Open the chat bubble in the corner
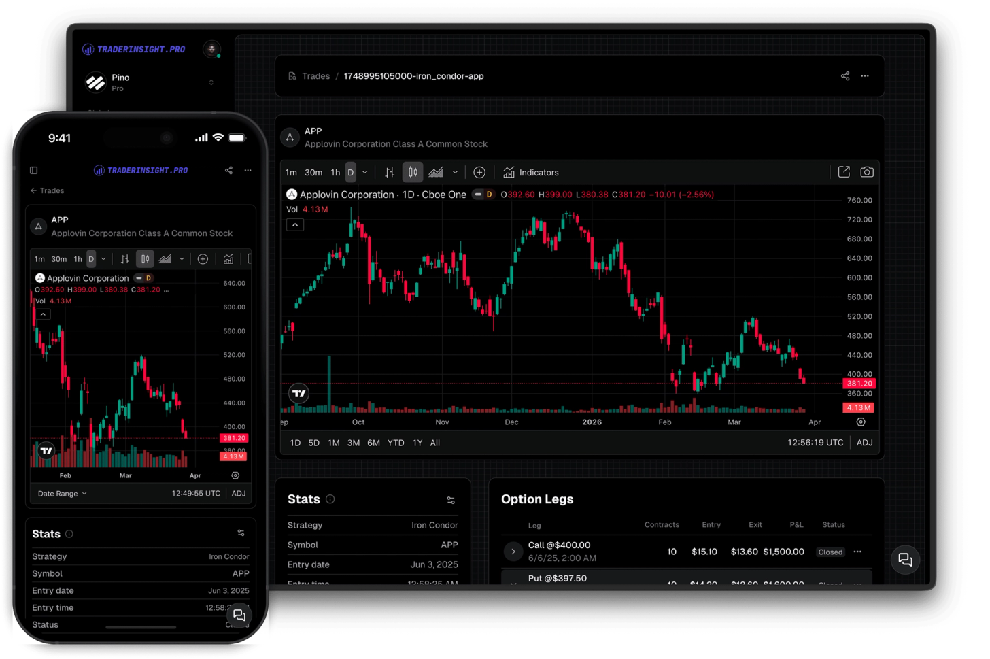The height and width of the screenshot is (659, 990). pyautogui.click(x=905, y=560)
